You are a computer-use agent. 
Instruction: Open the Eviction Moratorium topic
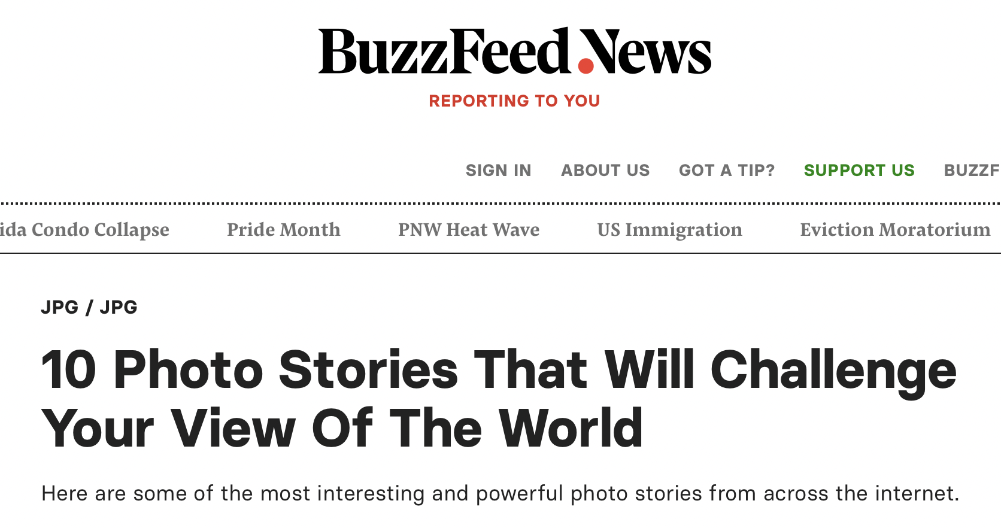tap(895, 230)
